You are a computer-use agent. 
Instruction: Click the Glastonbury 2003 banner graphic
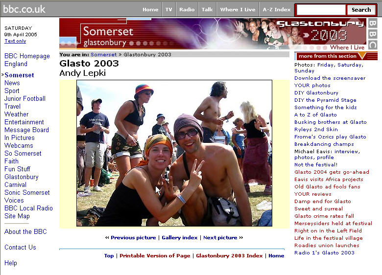(x=213, y=34)
